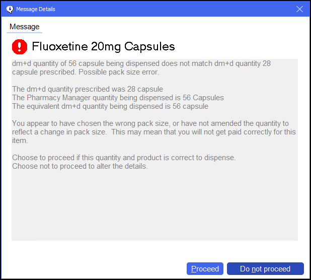The height and width of the screenshot is (280, 311).
Task: Choose the Do not proceed button
Action: point(265,269)
